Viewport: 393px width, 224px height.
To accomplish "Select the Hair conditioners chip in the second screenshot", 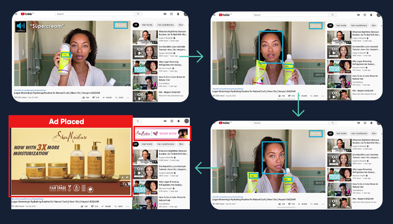I will (x=359, y=26).
